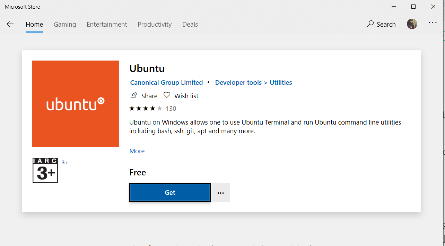Open the Developer tools category link
Screen dimensions: 445x246
(238, 82)
